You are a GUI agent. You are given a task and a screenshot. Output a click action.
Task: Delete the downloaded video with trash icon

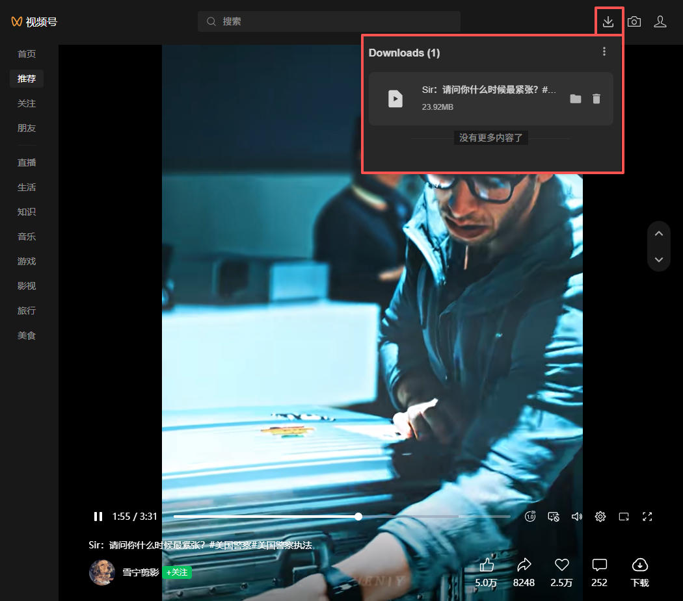click(x=596, y=99)
